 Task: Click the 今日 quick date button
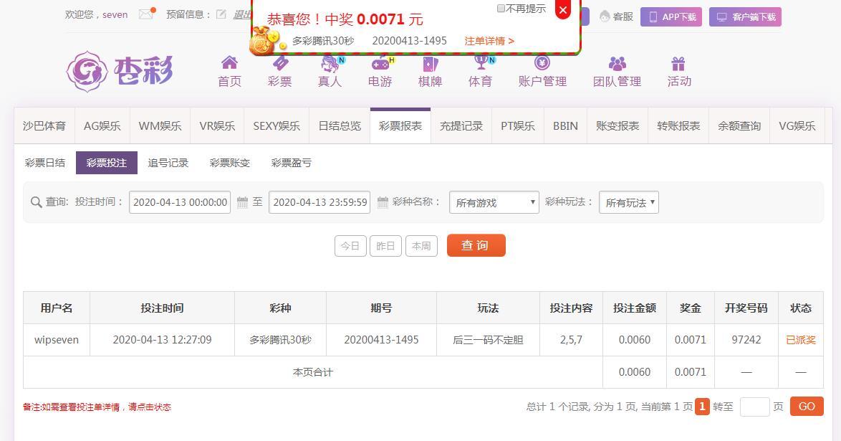[x=350, y=246]
